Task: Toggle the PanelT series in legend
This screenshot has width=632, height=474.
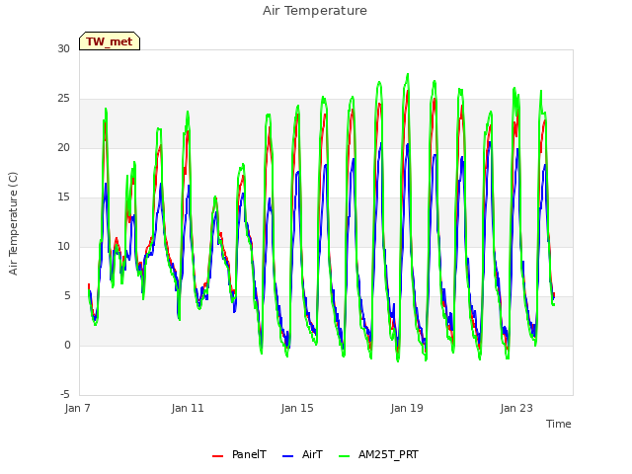Action: point(239,454)
